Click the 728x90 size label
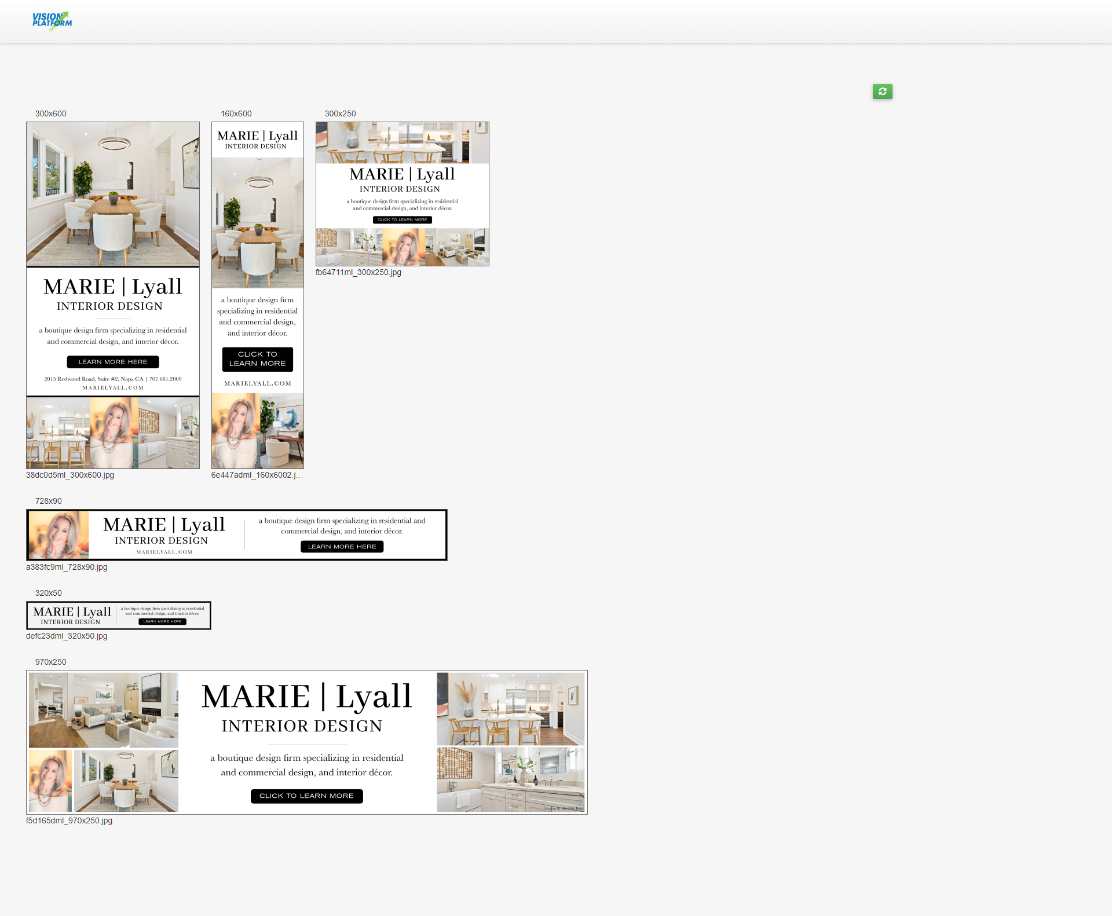The height and width of the screenshot is (916, 1112). [x=49, y=501]
